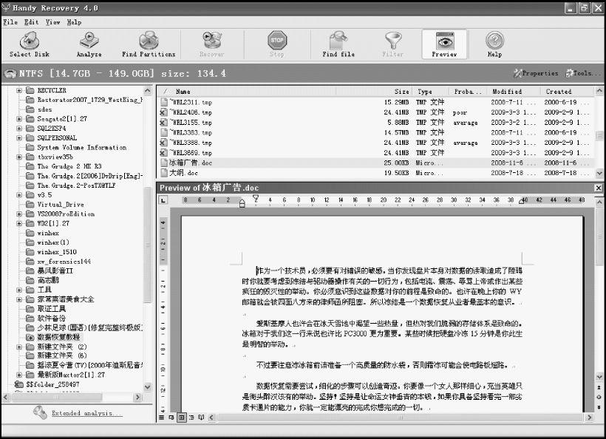The width and height of the screenshot is (606, 439).
Task: Select the ~WRL2408.tmp file icon
Action: 164,112
